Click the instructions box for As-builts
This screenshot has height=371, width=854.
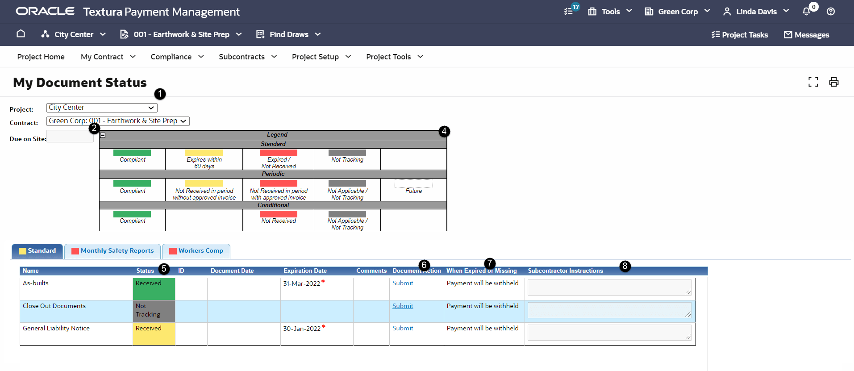(x=609, y=287)
